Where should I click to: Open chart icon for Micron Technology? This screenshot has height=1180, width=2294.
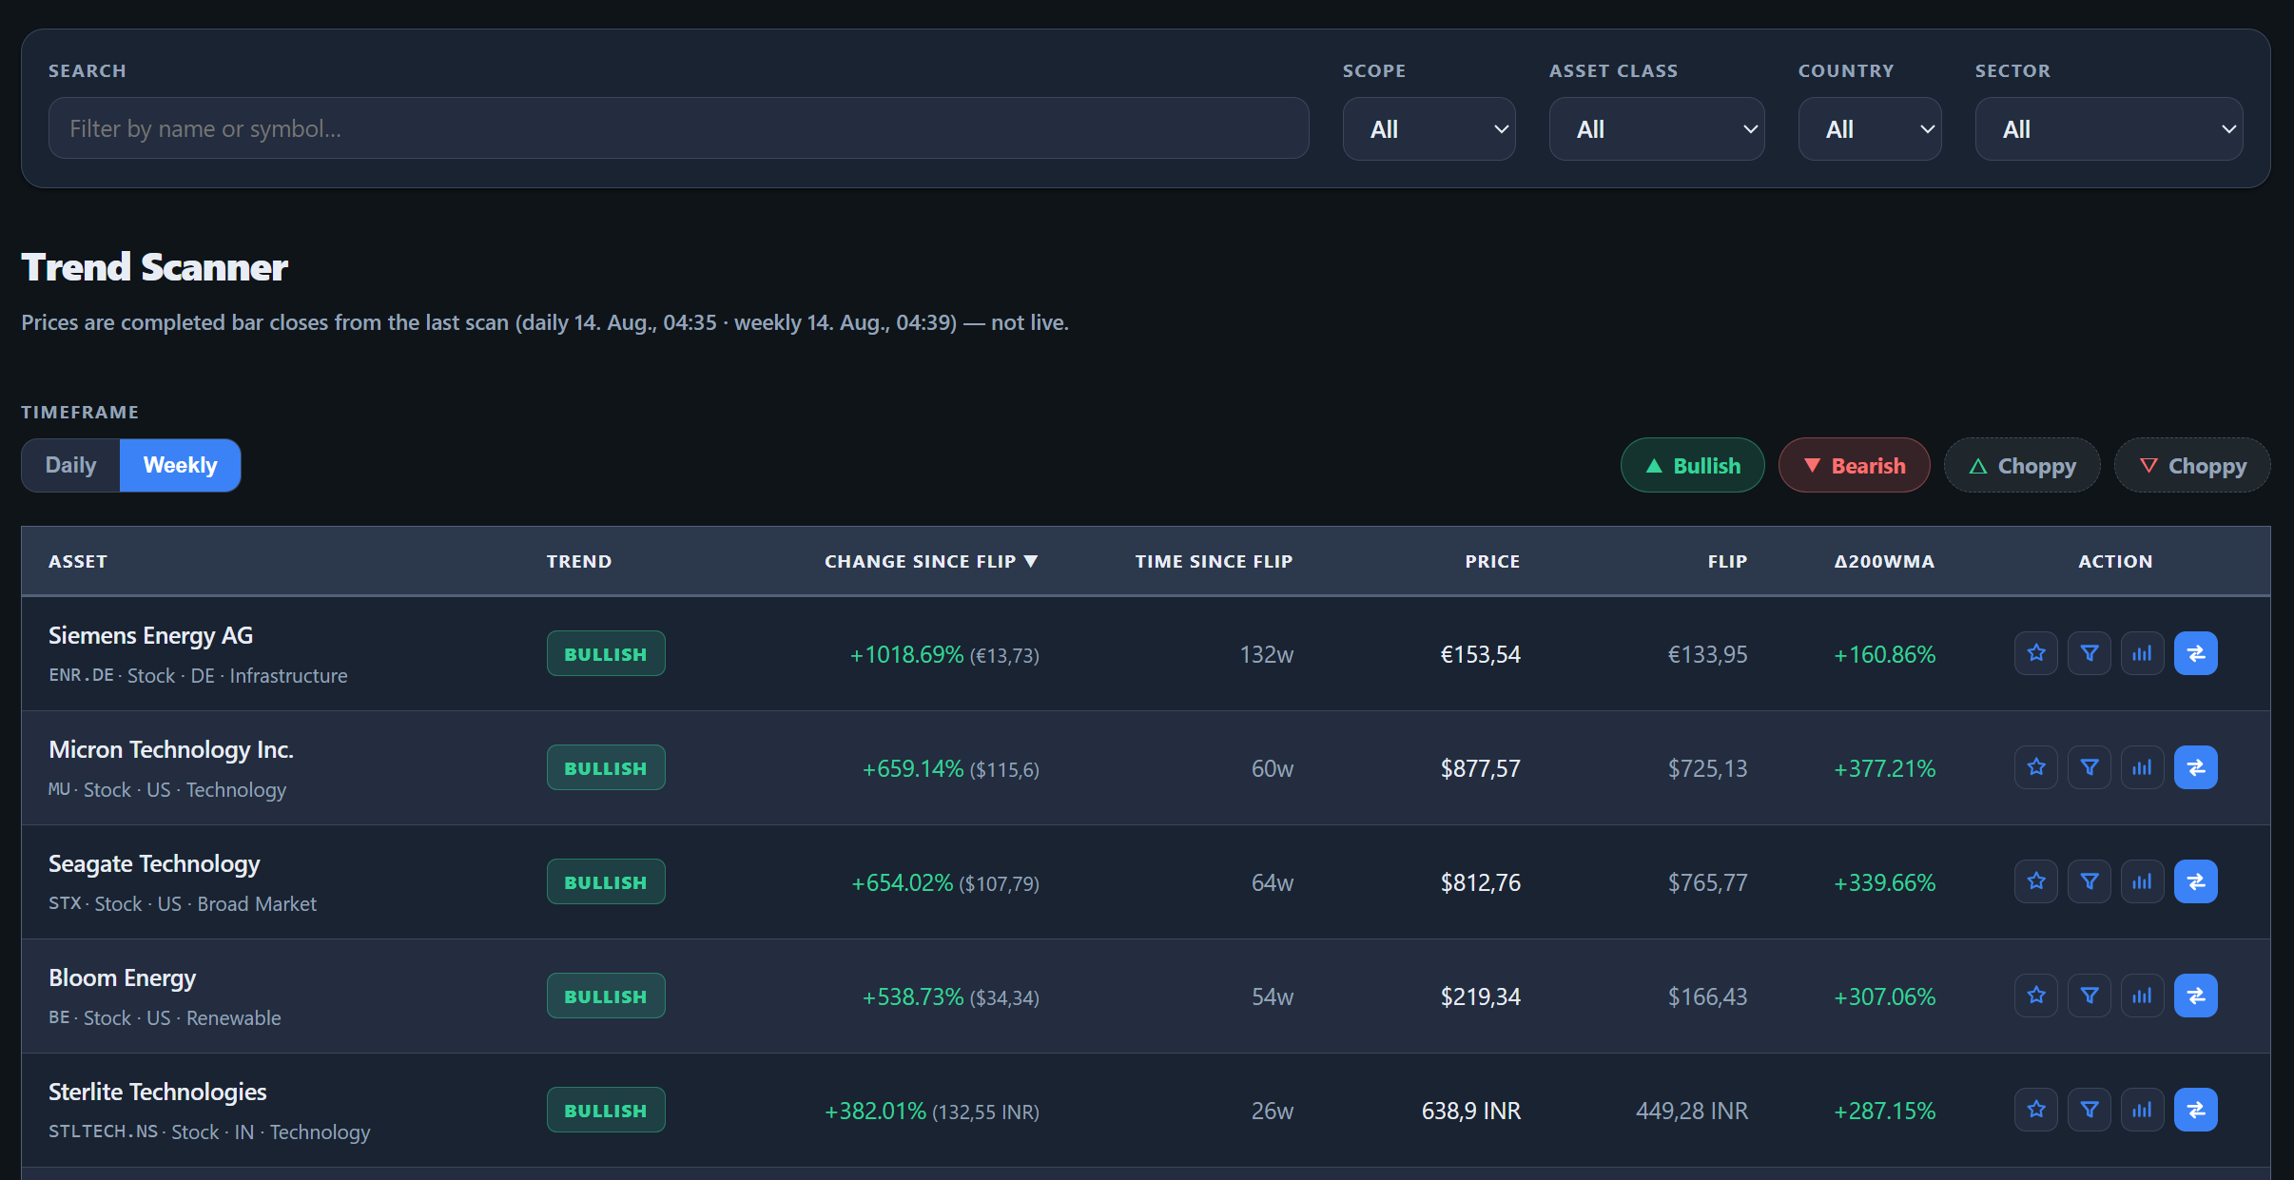click(2142, 767)
